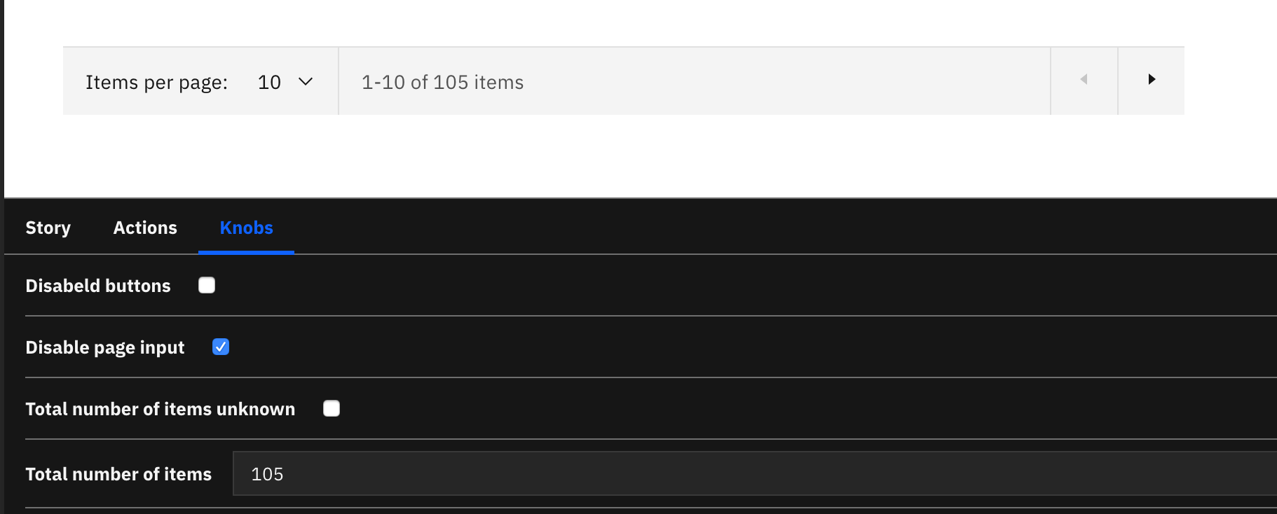
Task: Click the blue checkmark beside Disable page input
Action: [220, 347]
